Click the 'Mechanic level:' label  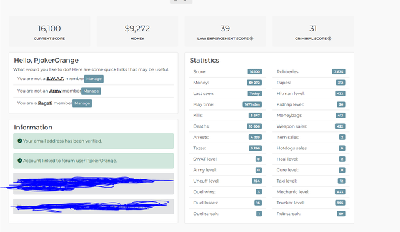293,192
